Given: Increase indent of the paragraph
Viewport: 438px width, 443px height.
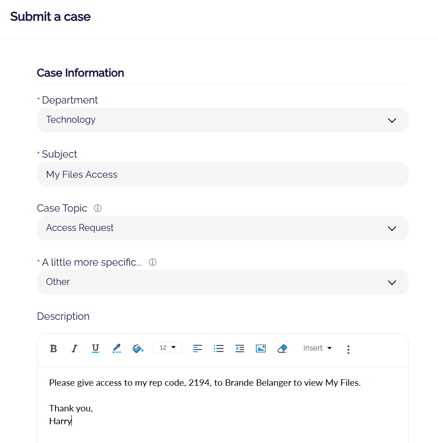Looking at the screenshot, I should (x=240, y=349).
